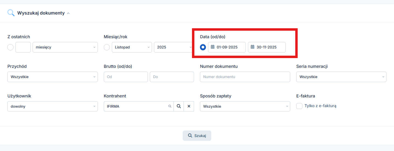Open the 2025 year dropdown
The width and height of the screenshot is (394, 151).
tap(172, 47)
